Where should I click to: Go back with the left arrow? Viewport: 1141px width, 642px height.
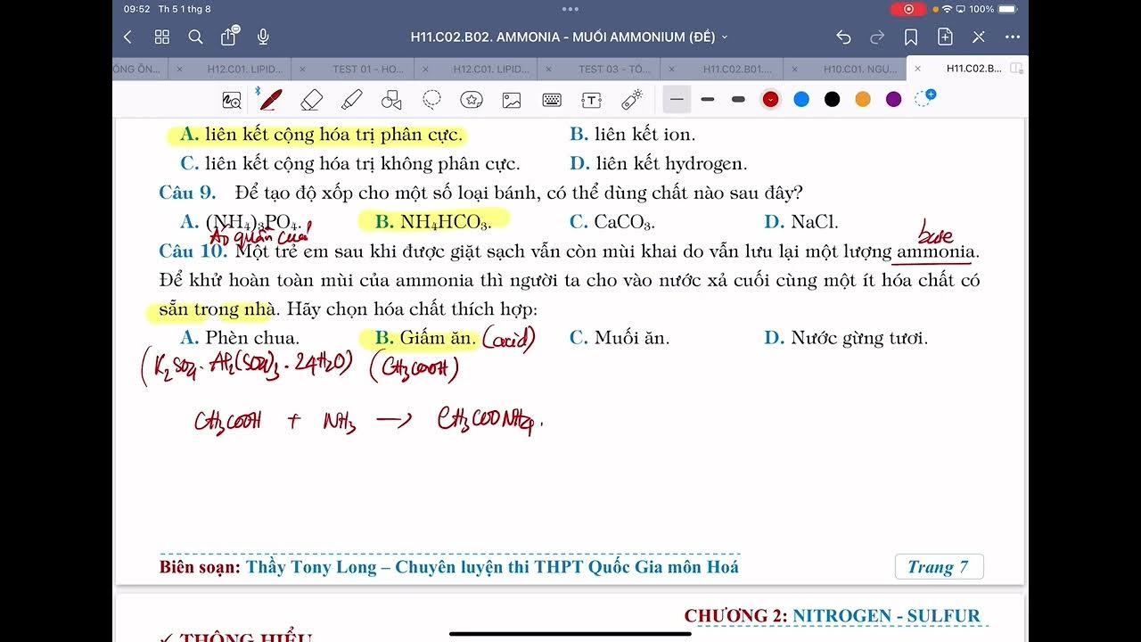click(x=127, y=37)
